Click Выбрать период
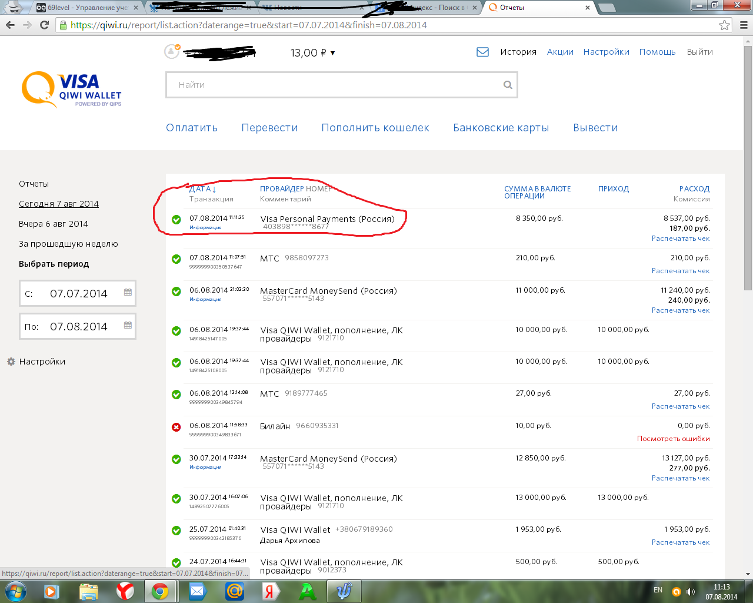The image size is (753, 603). (54, 264)
